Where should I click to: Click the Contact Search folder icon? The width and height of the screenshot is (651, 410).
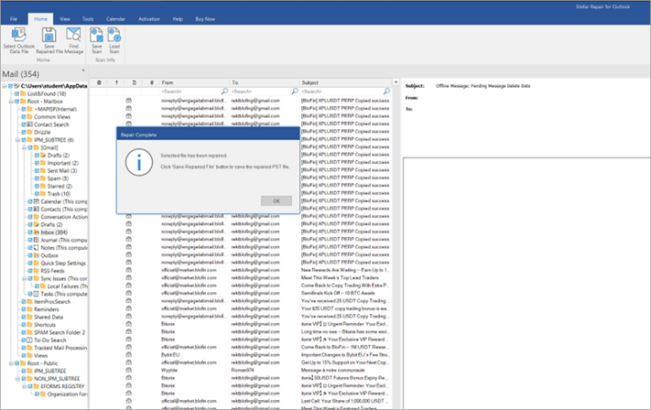pyautogui.click(x=30, y=124)
